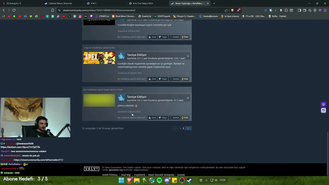Open Windows Start menu

click(121, 180)
